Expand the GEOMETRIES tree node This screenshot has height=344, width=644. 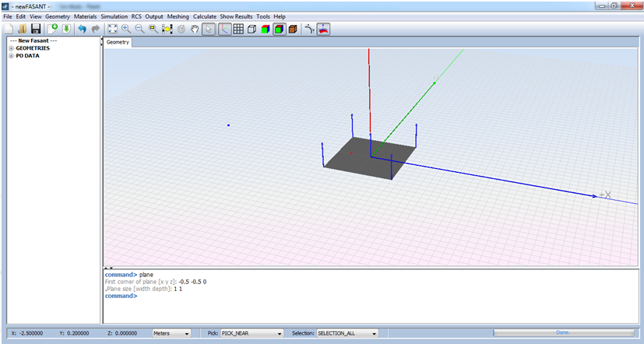click(x=11, y=48)
